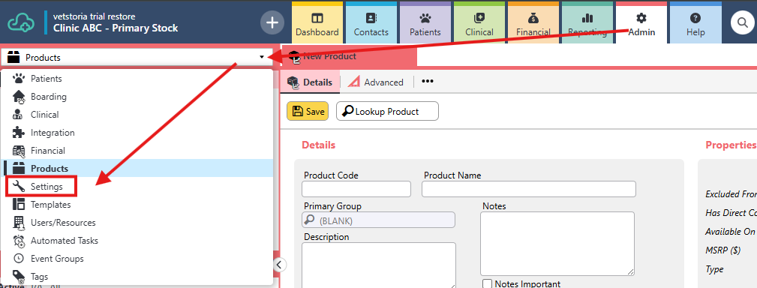Click the Description text area

click(378, 265)
